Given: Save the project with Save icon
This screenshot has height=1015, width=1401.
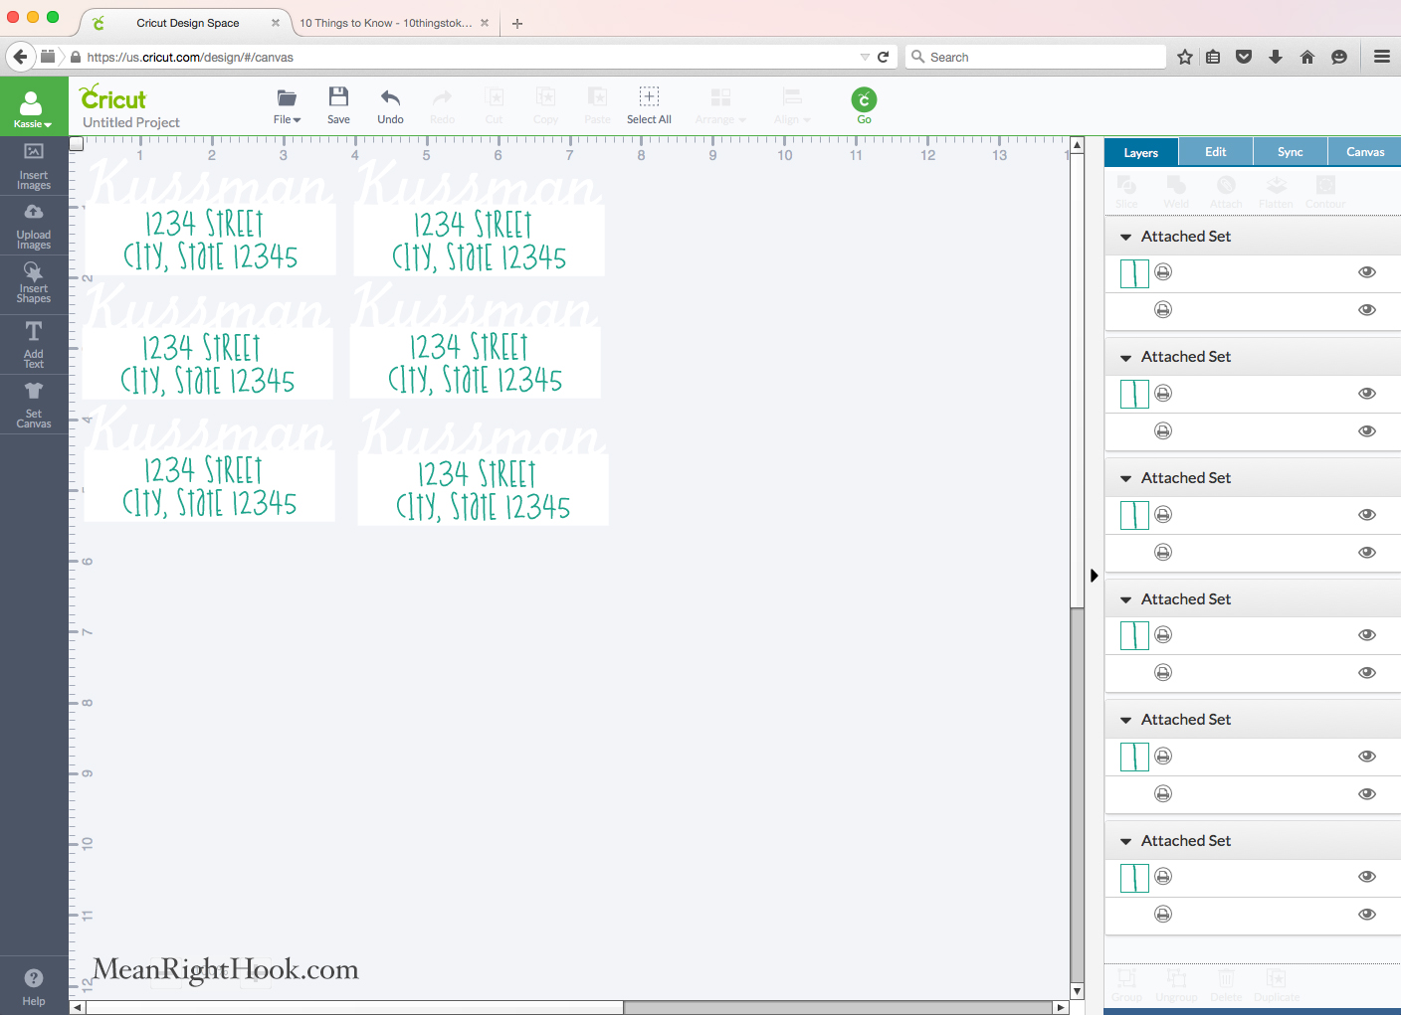Looking at the screenshot, I should pyautogui.click(x=338, y=105).
